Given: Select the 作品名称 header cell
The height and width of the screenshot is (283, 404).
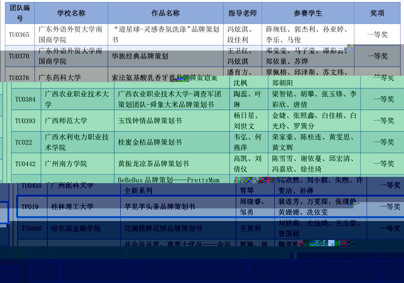Looking at the screenshot, I should [165, 13].
